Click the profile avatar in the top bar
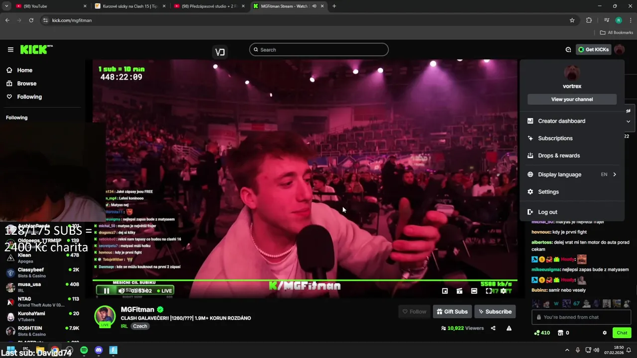 coord(619,49)
